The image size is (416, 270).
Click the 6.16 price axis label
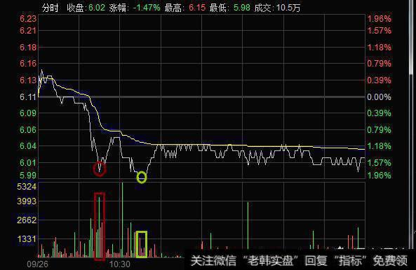[28, 64]
